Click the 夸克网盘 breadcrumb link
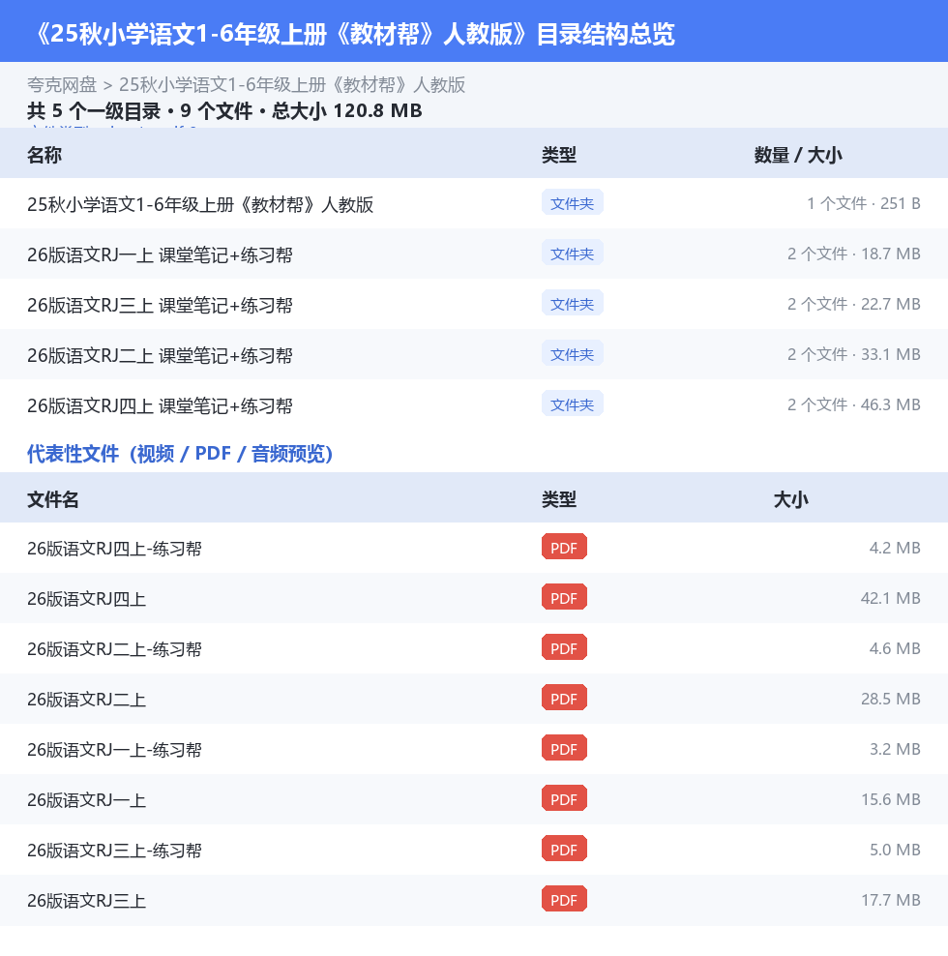Viewport: 948px width, 956px height. click(x=62, y=84)
